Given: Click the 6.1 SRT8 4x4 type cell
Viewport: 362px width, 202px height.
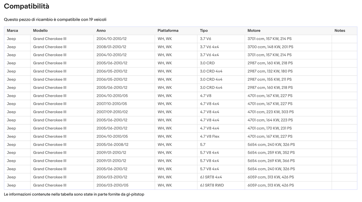Looking at the screenshot, I should [x=211, y=177].
